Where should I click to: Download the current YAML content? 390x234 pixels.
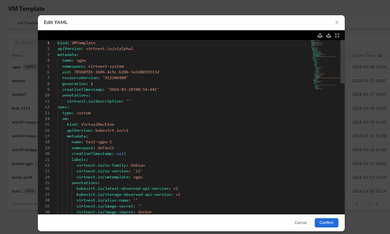pyautogui.click(x=328, y=35)
